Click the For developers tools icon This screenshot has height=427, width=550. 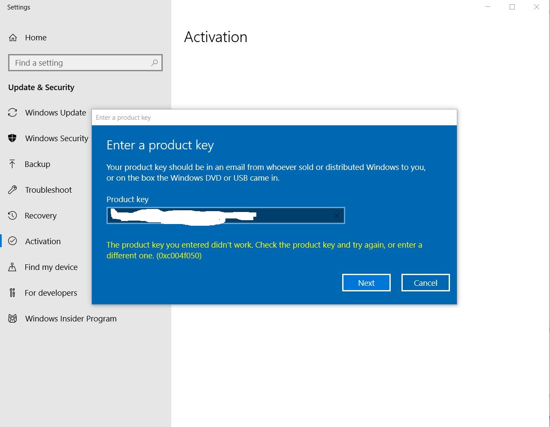click(x=12, y=293)
